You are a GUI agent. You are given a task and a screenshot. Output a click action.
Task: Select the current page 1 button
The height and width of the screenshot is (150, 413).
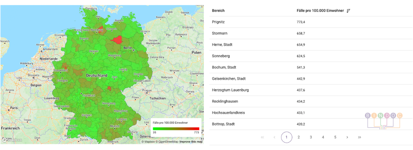(x=286, y=137)
